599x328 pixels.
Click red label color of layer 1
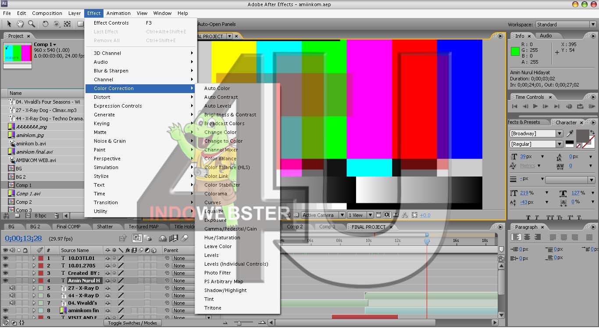tap(41, 258)
